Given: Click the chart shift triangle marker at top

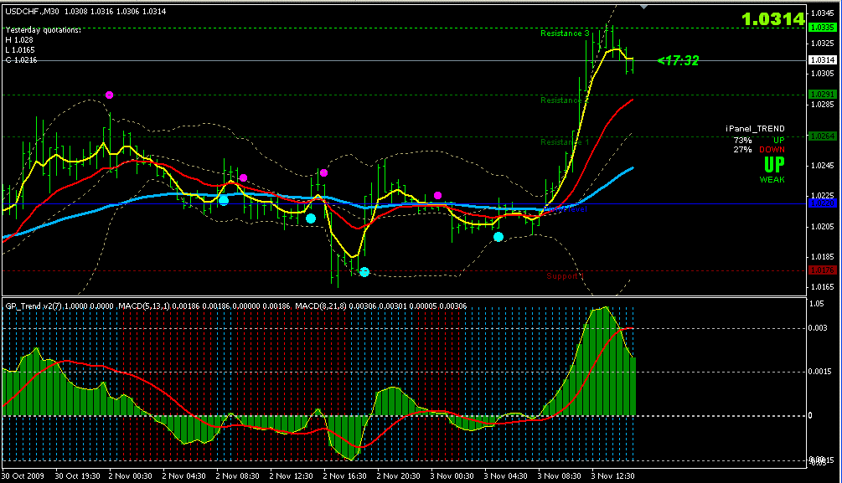Looking at the screenshot, I should point(643,7).
